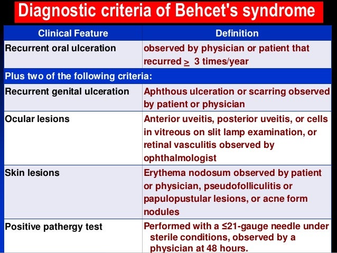Click the word ophthalmologist

(180, 158)
